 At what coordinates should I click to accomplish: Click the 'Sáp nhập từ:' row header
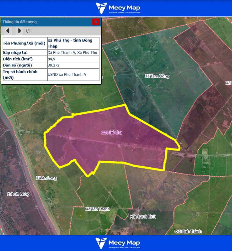(25, 53)
